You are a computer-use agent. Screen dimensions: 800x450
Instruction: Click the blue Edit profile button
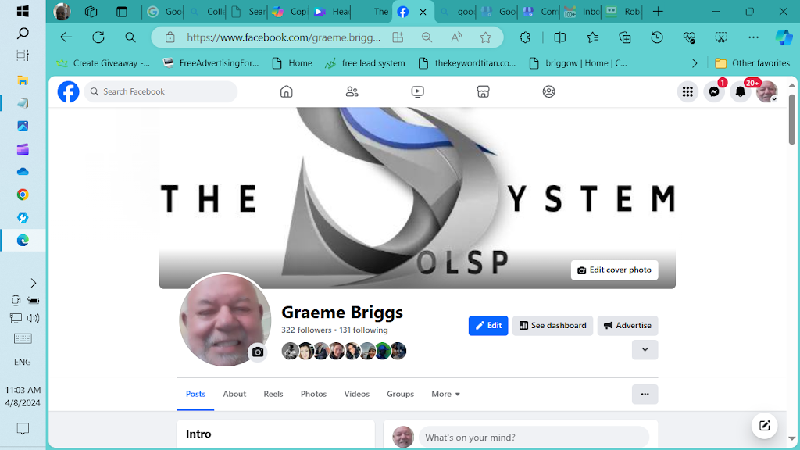[488, 326]
